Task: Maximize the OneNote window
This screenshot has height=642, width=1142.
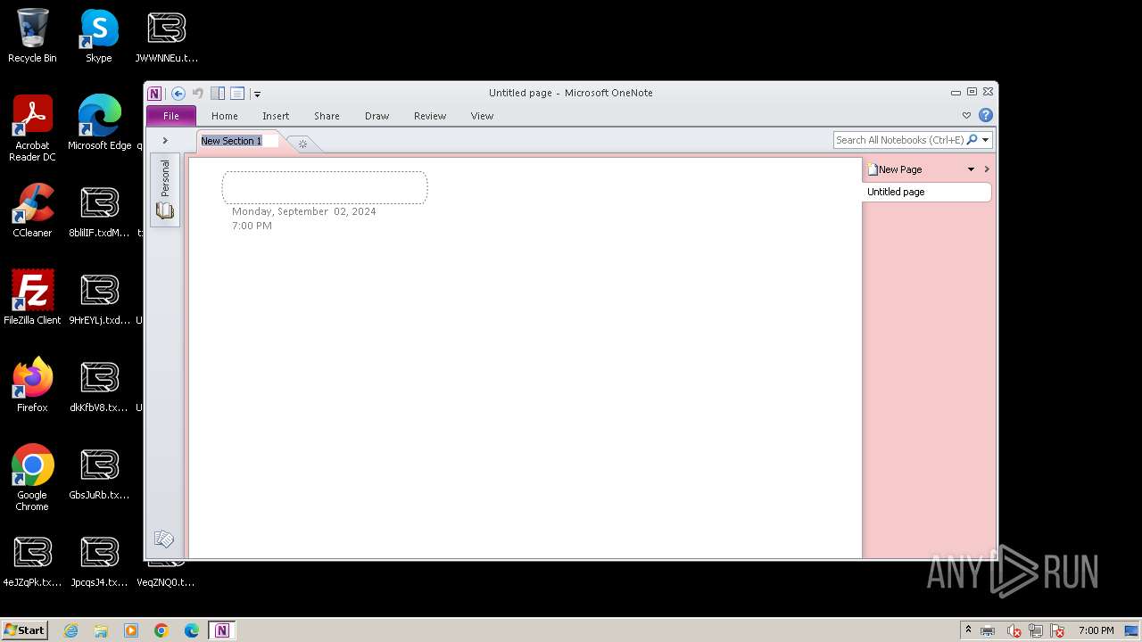Action: (972, 92)
